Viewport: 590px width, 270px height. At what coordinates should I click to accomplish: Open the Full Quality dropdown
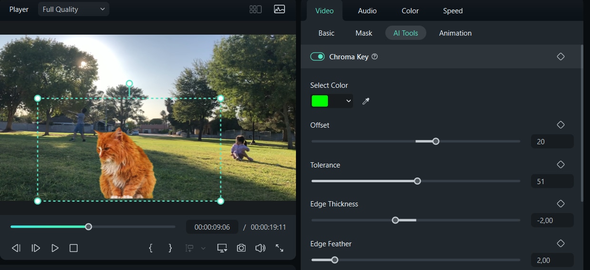coord(74,9)
